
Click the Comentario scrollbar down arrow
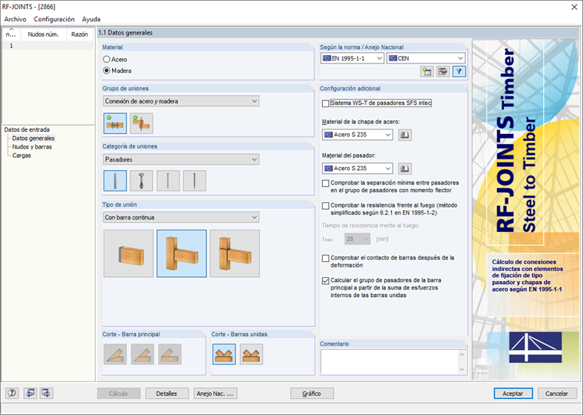pos(462,369)
